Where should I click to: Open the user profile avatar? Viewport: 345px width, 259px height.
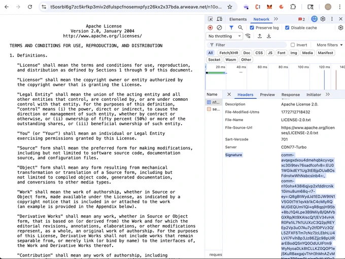(328, 7)
